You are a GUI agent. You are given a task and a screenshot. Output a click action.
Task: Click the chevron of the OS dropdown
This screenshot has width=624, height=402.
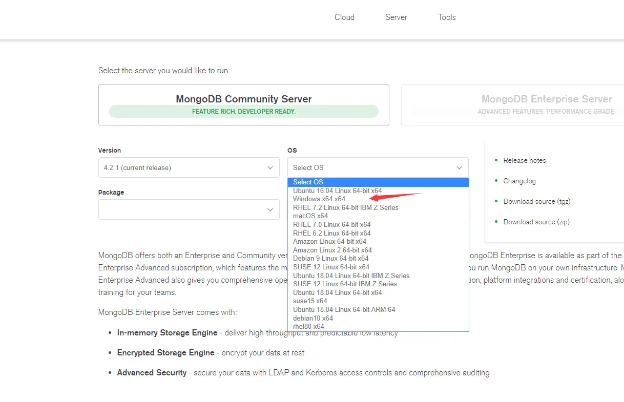pyautogui.click(x=459, y=167)
